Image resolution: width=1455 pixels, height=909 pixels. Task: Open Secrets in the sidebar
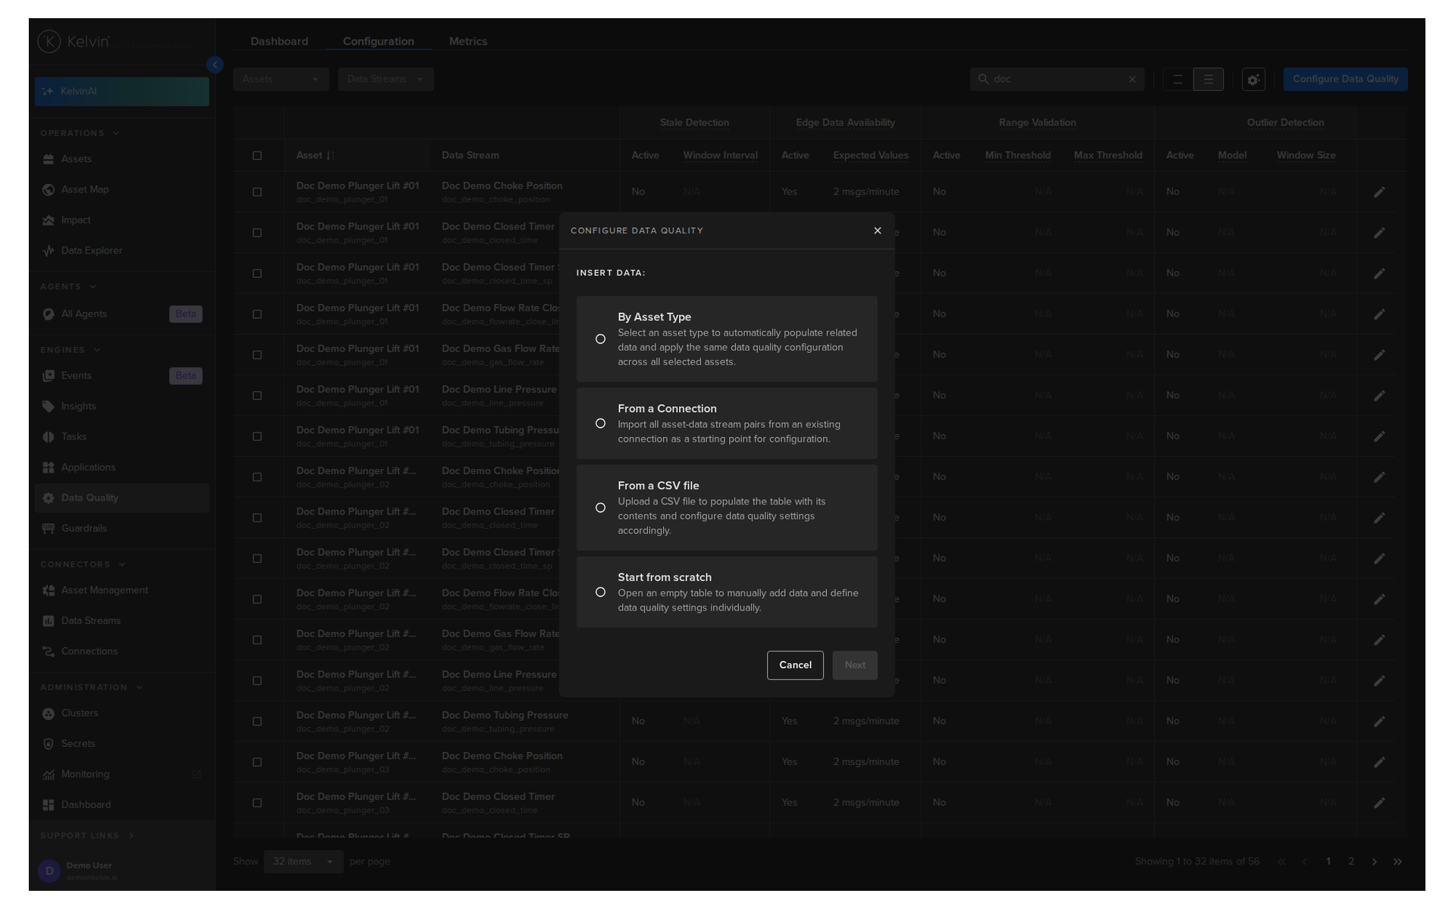click(x=121, y=744)
